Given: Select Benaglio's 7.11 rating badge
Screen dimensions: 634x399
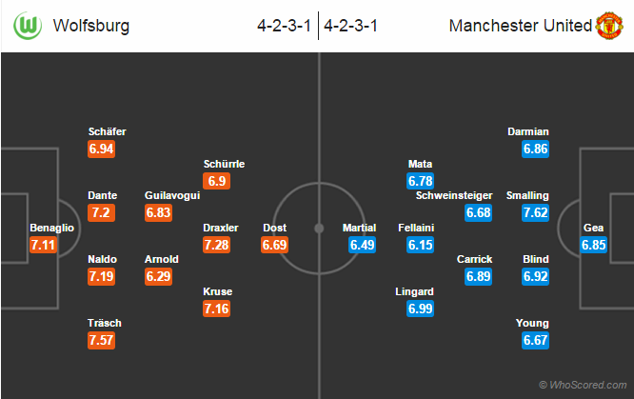Looking at the screenshot, I should 44,245.
